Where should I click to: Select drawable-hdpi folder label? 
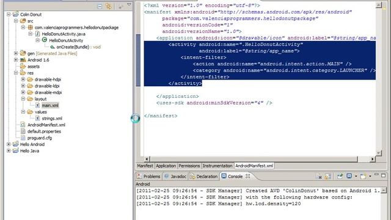click(48, 79)
